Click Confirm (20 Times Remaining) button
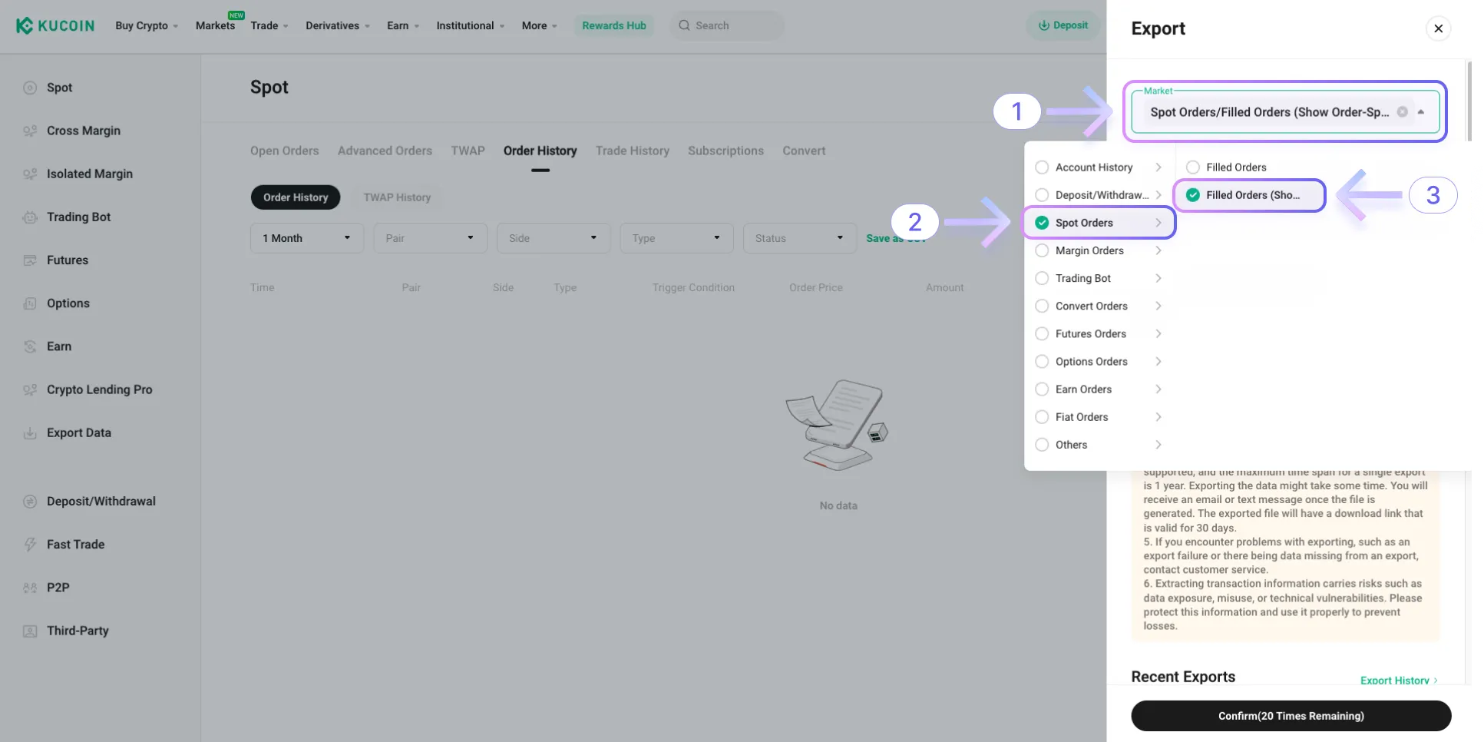Screen dimensions: 1484x742 [1291, 716]
